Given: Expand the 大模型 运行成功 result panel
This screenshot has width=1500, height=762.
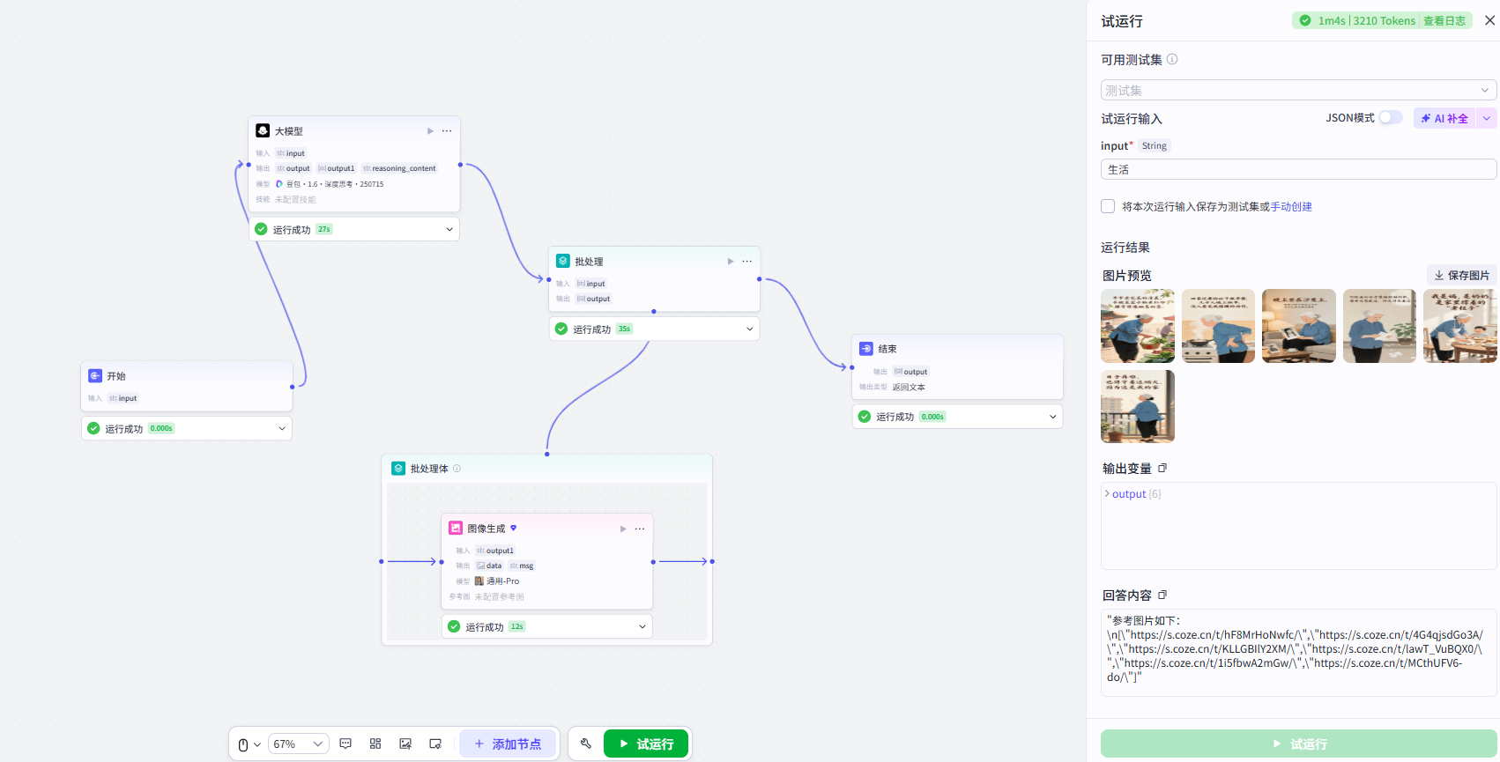Looking at the screenshot, I should pyautogui.click(x=449, y=229).
